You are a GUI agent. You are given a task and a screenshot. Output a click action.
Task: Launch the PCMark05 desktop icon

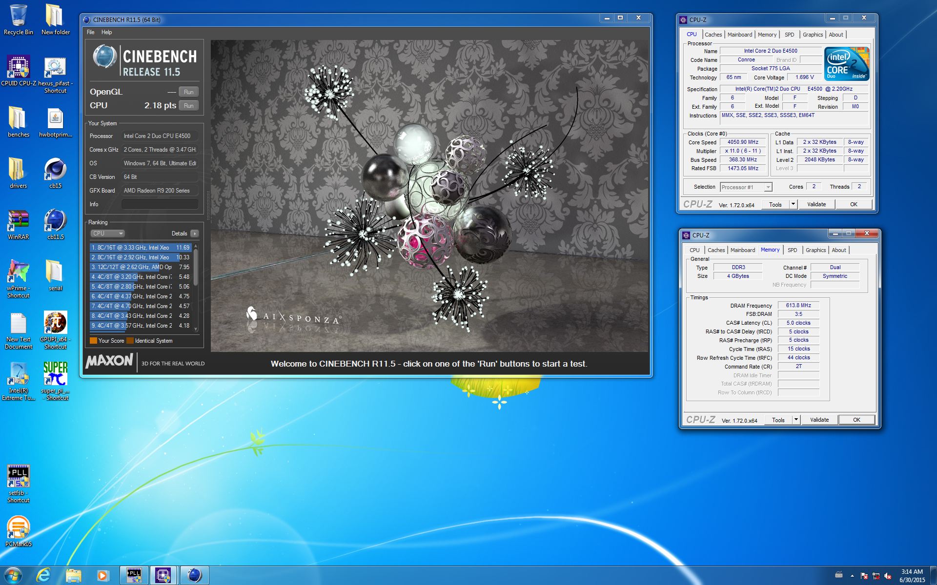pos(18,531)
